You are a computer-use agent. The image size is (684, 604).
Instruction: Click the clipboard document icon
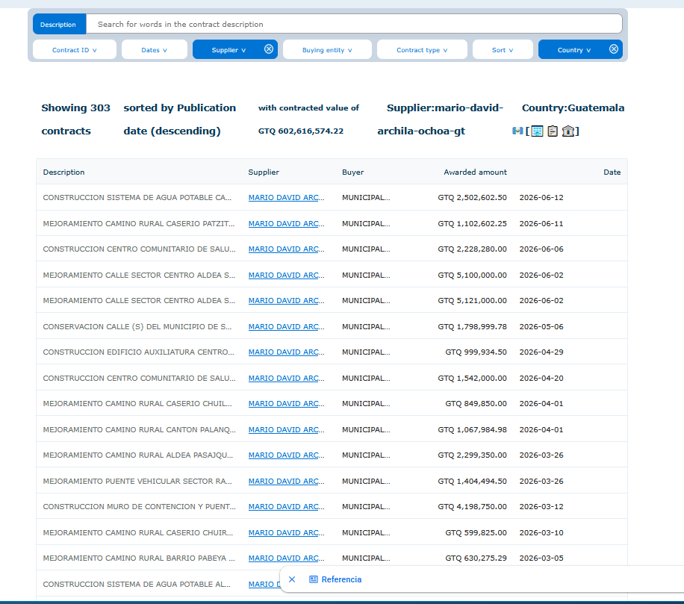(x=553, y=131)
